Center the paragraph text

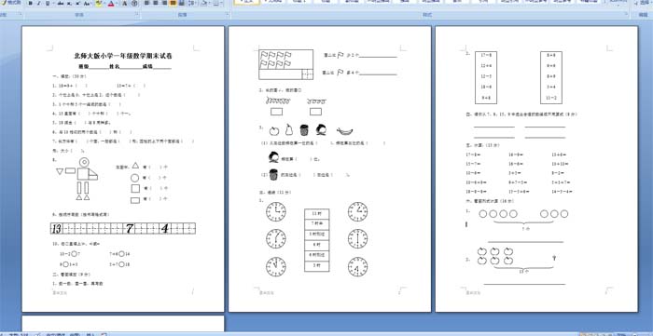pyautogui.click(x=156, y=4)
